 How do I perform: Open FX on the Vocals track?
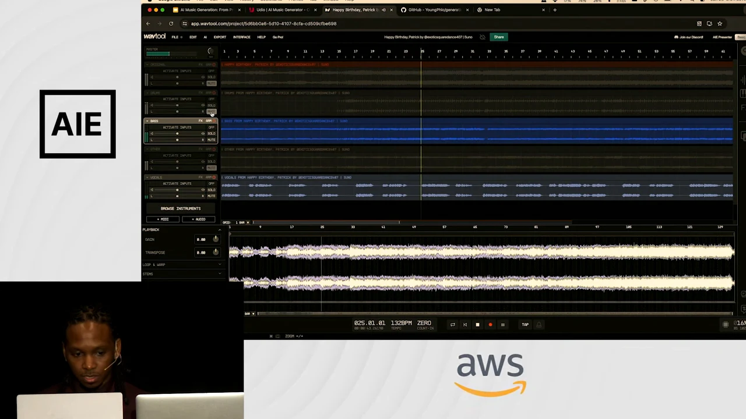200,177
